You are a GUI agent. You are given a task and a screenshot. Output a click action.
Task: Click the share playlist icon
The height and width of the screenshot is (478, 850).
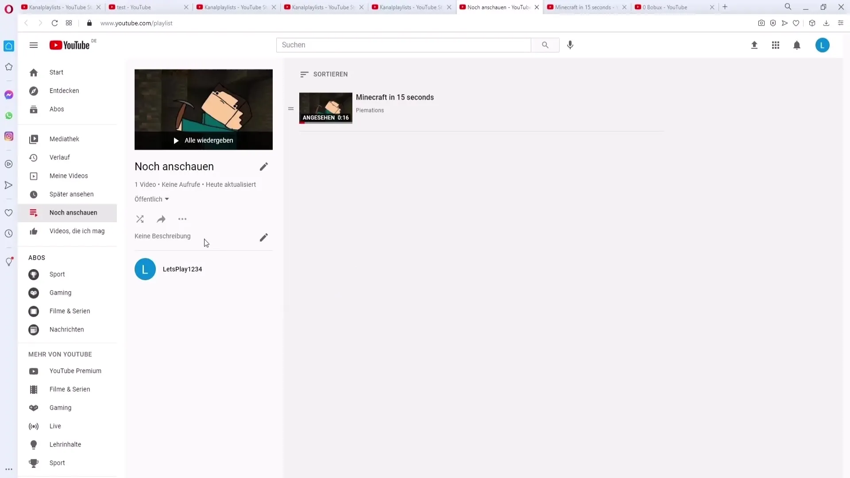click(161, 218)
